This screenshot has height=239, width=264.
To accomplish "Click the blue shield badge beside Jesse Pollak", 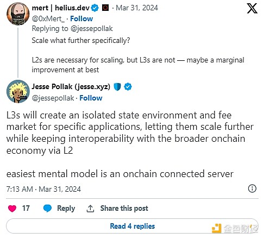I will [x=117, y=87].
